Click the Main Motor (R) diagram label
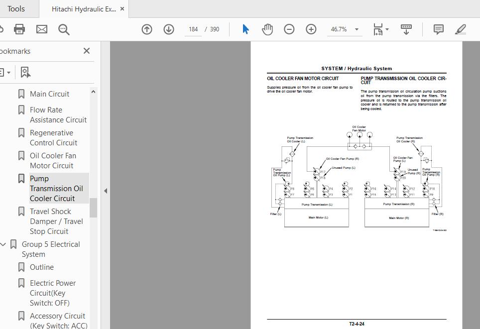This screenshot has width=480, height=329. pyautogui.click(x=398, y=218)
